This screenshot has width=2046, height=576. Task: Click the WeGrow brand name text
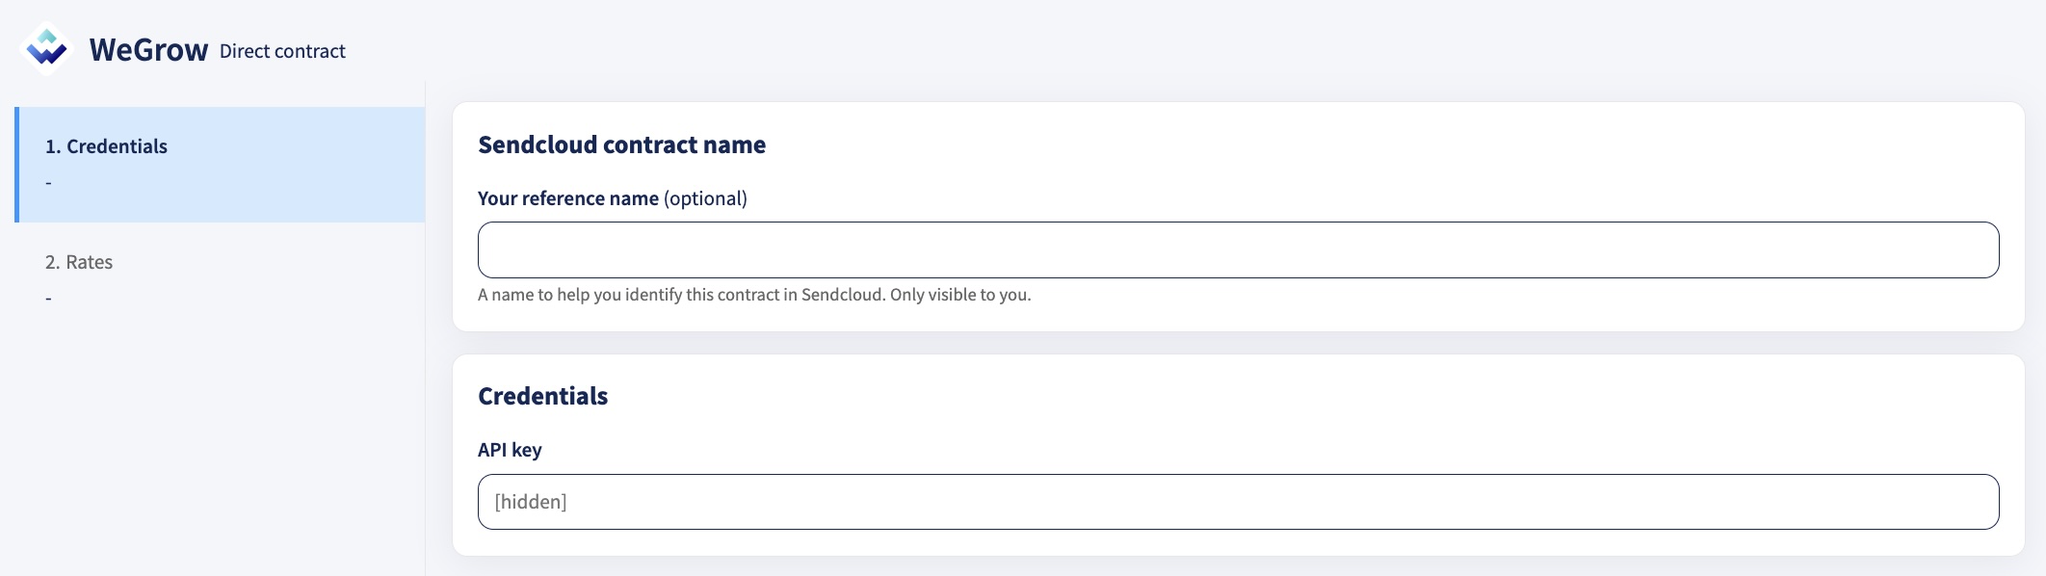pyautogui.click(x=148, y=50)
